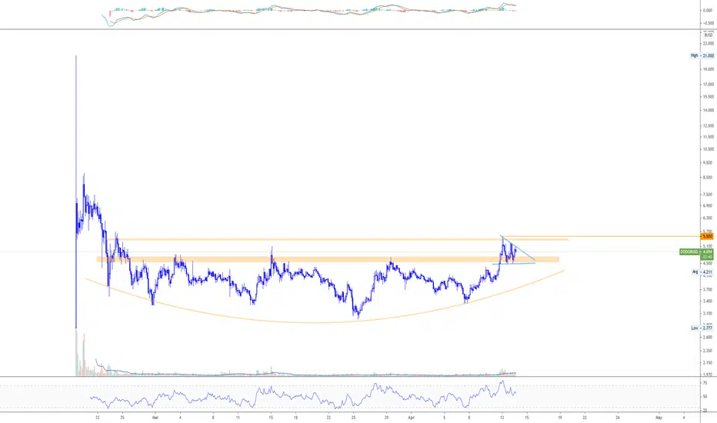Click the Mar label on time axis

click(155, 418)
